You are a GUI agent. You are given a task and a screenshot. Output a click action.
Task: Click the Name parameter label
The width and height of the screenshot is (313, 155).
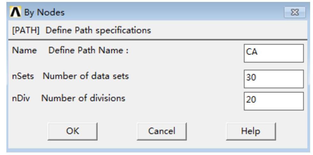coord(20,50)
